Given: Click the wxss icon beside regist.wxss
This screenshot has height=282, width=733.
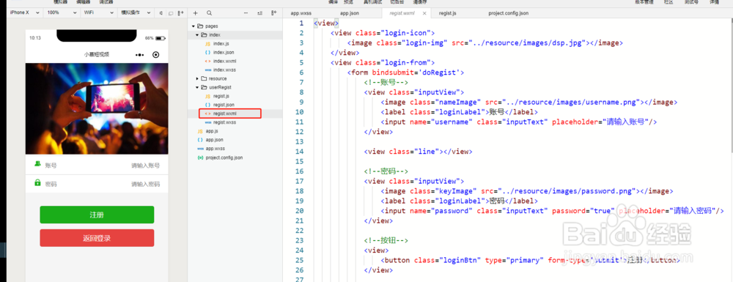Looking at the screenshot, I should coord(207,122).
